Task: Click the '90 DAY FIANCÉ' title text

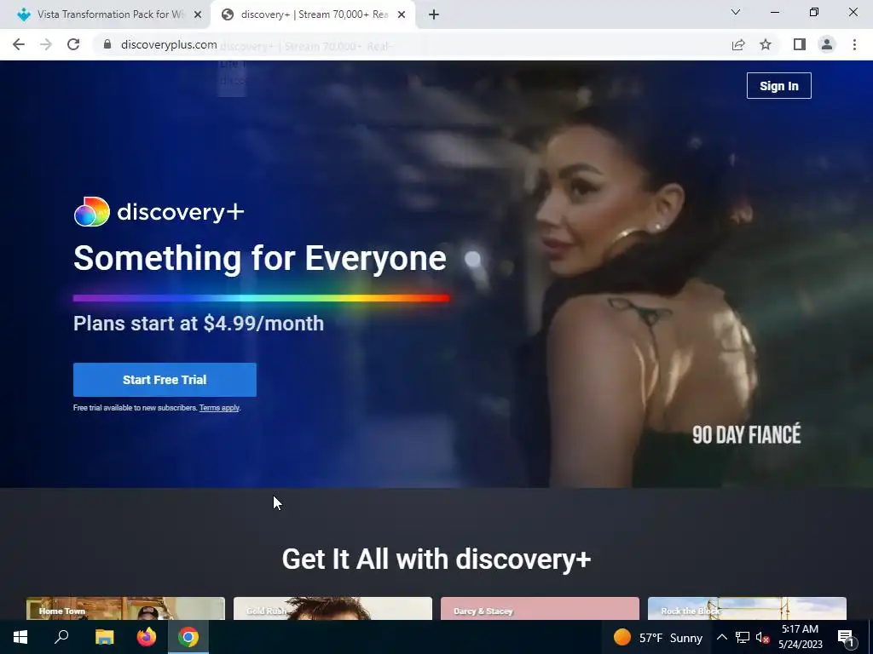Action: pyautogui.click(x=747, y=435)
